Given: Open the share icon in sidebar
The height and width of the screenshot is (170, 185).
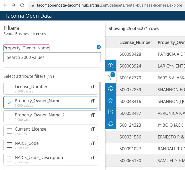Looking at the screenshot, I should coord(111,112).
